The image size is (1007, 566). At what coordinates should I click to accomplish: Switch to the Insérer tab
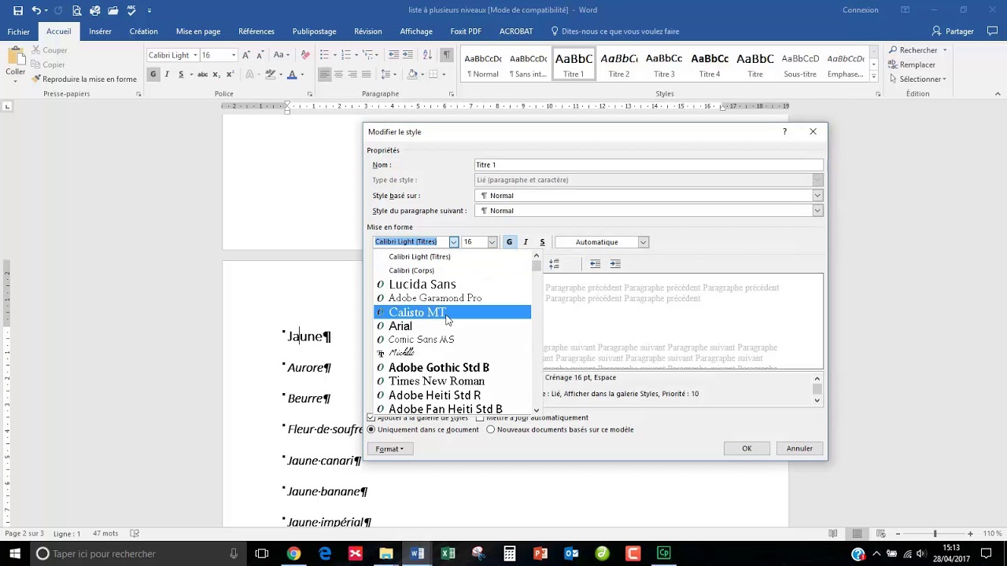point(100,31)
